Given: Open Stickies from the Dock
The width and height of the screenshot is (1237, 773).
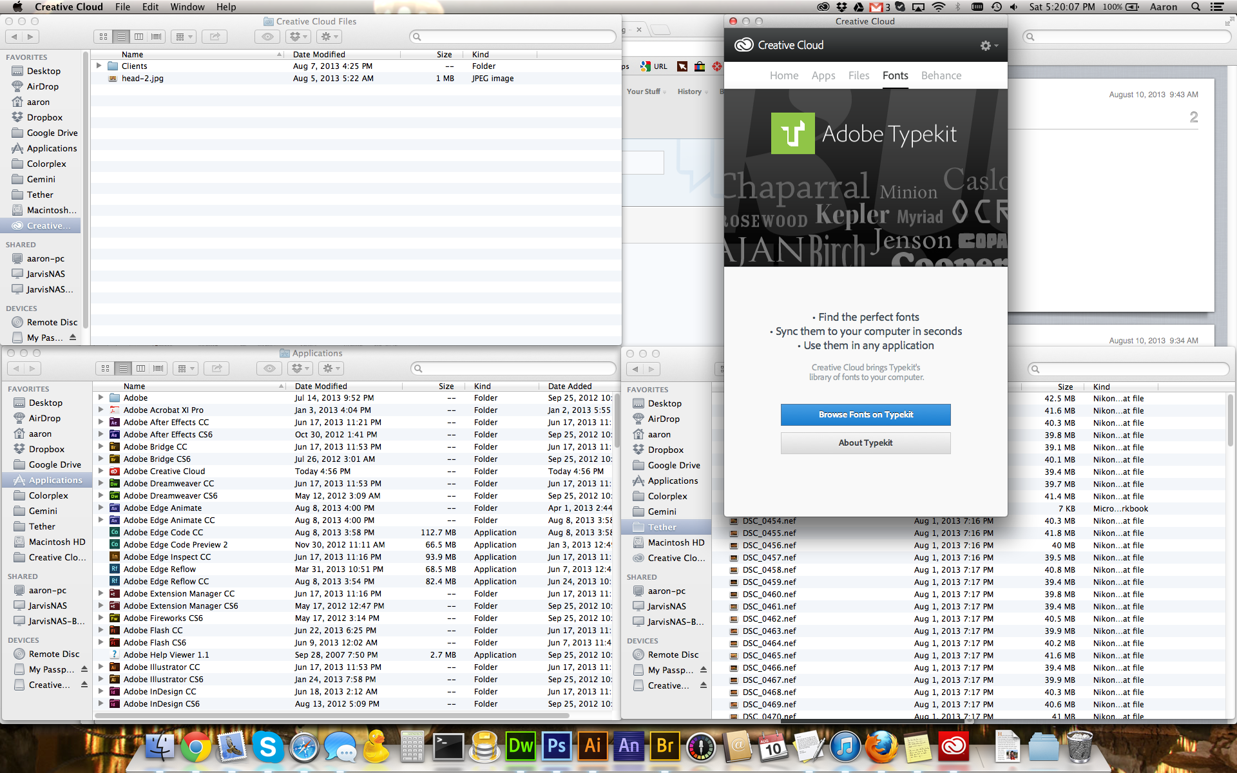Looking at the screenshot, I should coord(917,747).
